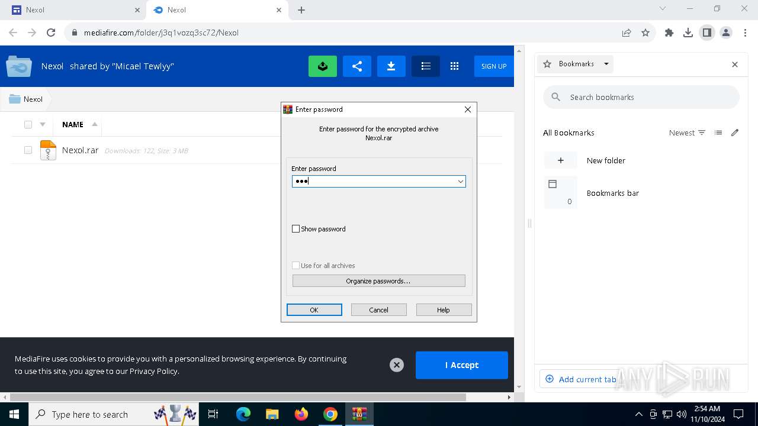Sort files by the NAME column

pyautogui.click(x=73, y=124)
